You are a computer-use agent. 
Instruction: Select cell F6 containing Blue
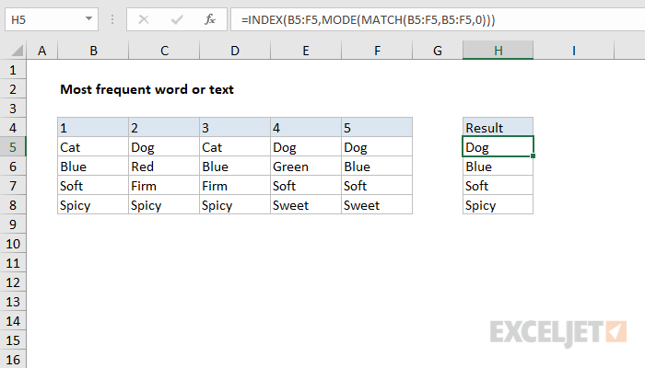(x=377, y=167)
